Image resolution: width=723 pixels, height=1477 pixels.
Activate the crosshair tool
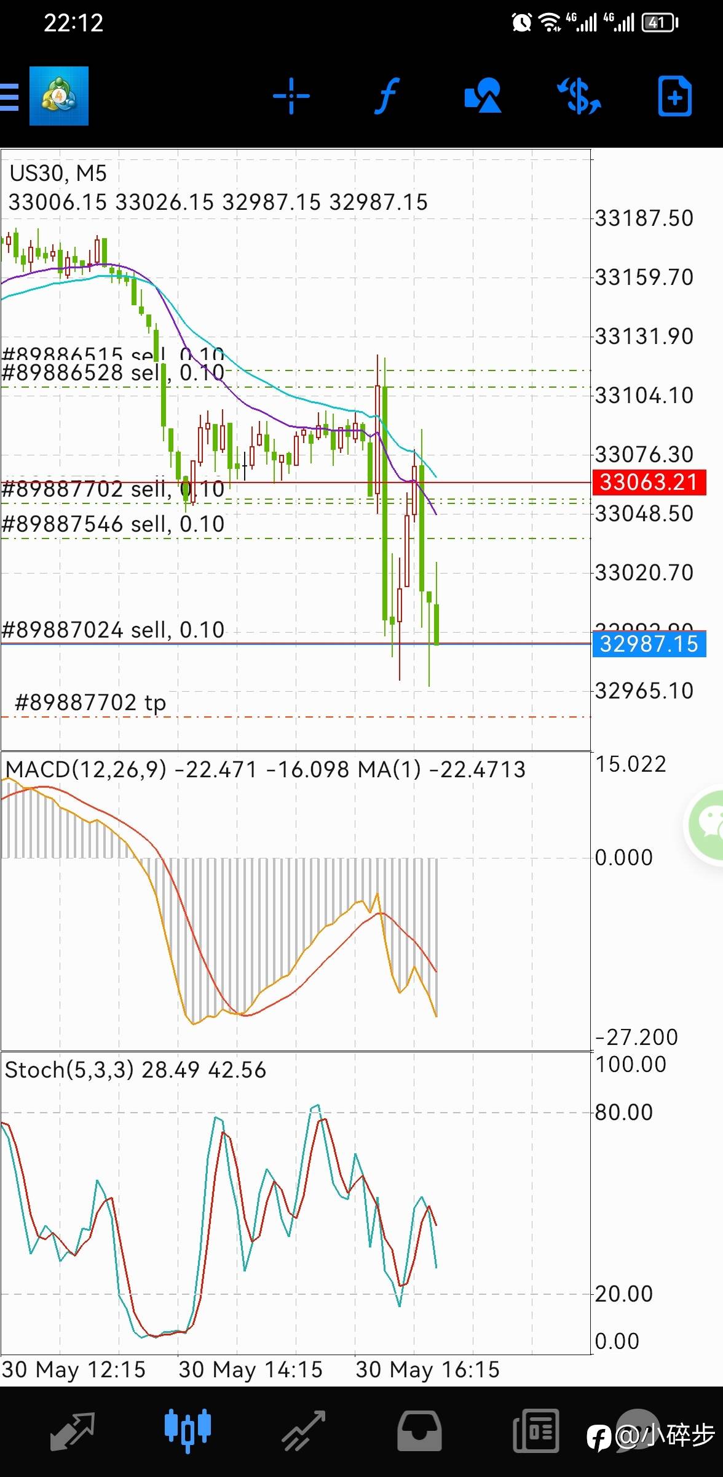point(291,96)
